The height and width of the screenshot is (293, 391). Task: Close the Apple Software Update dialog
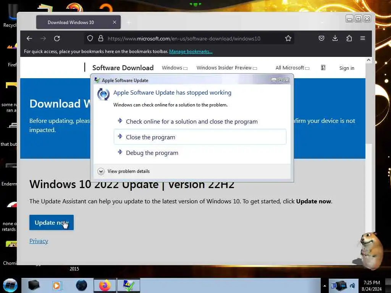[287, 80]
